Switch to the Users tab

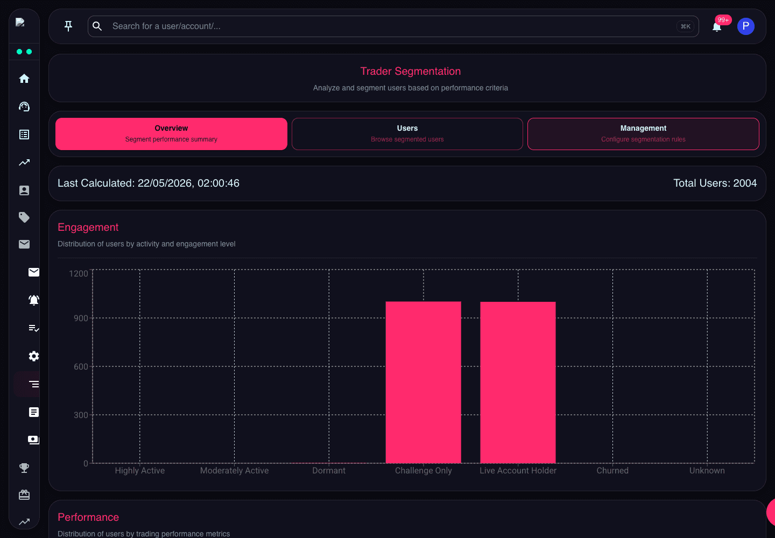pos(407,134)
